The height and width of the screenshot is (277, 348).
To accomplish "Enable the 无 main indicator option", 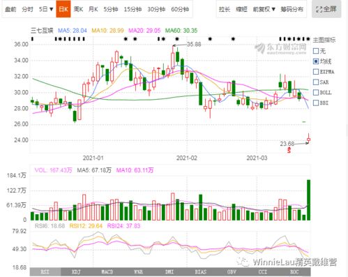I will (x=316, y=51).
